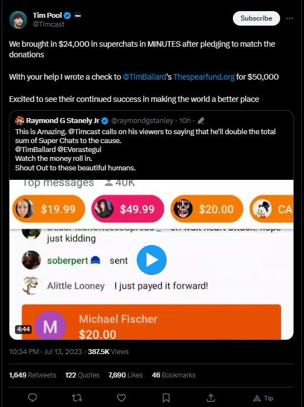
Task: Click the edited pencil icon on quoted tweet
Action: (x=201, y=121)
